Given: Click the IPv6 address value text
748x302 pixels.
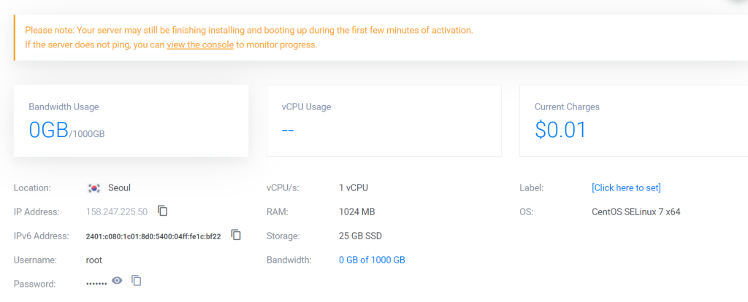Looking at the screenshot, I should click(153, 236).
